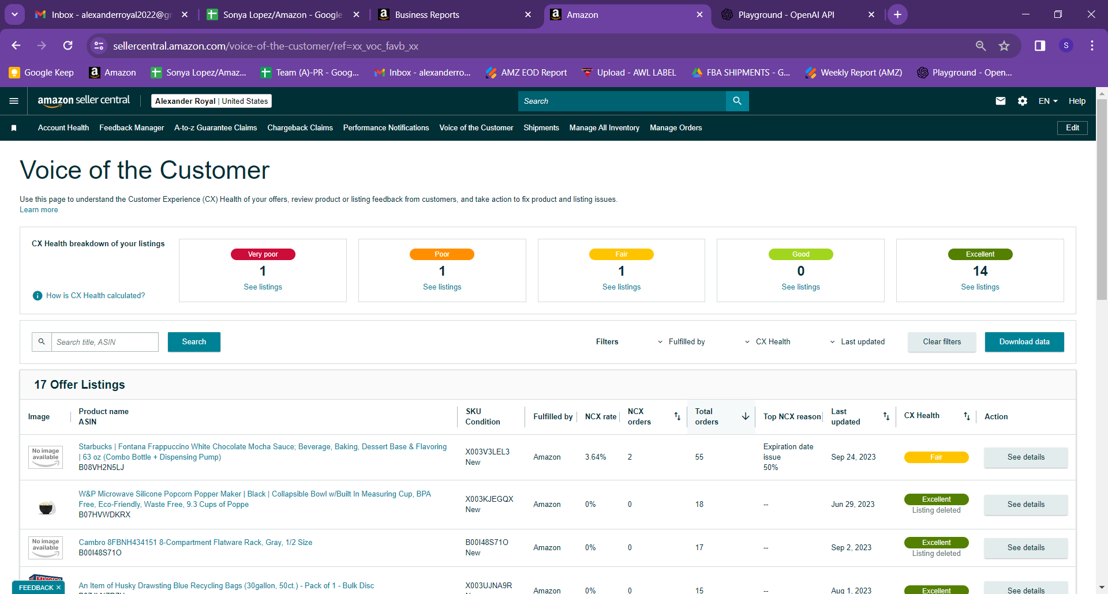See details for the Starbucks Fontana listing
Viewport: 1108px width, 594px height.
[x=1025, y=457]
